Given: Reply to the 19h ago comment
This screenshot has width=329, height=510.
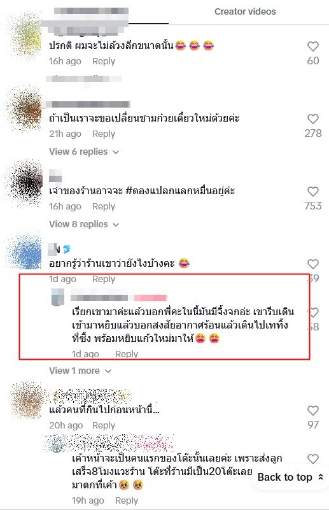Looking at the screenshot, I should click(127, 500).
